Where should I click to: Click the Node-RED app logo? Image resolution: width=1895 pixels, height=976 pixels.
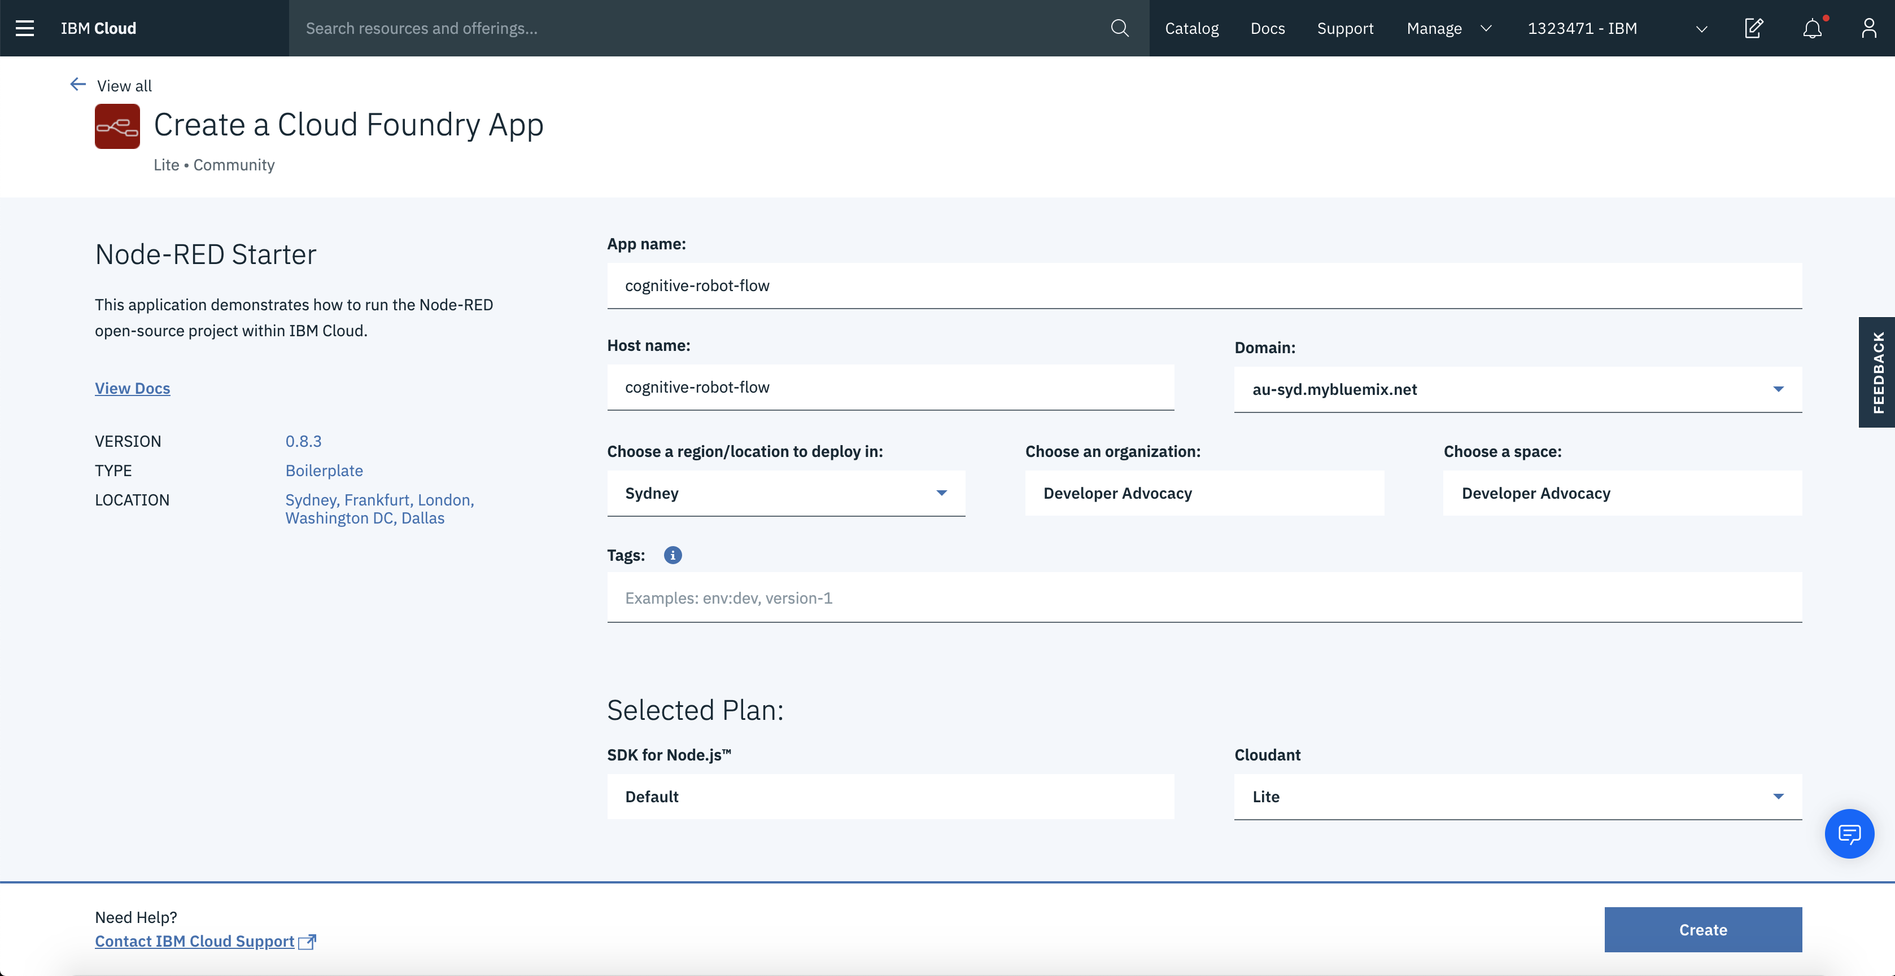(117, 126)
